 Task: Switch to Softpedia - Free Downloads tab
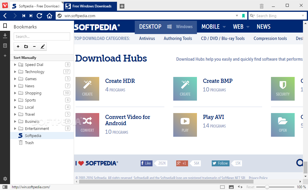[x=37, y=6]
